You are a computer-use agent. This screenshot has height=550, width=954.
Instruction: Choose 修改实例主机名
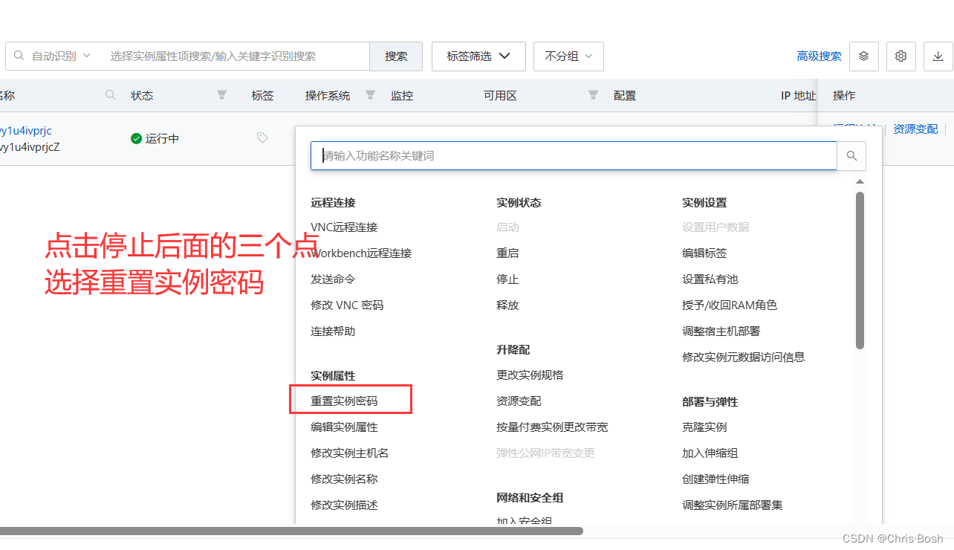pos(350,453)
